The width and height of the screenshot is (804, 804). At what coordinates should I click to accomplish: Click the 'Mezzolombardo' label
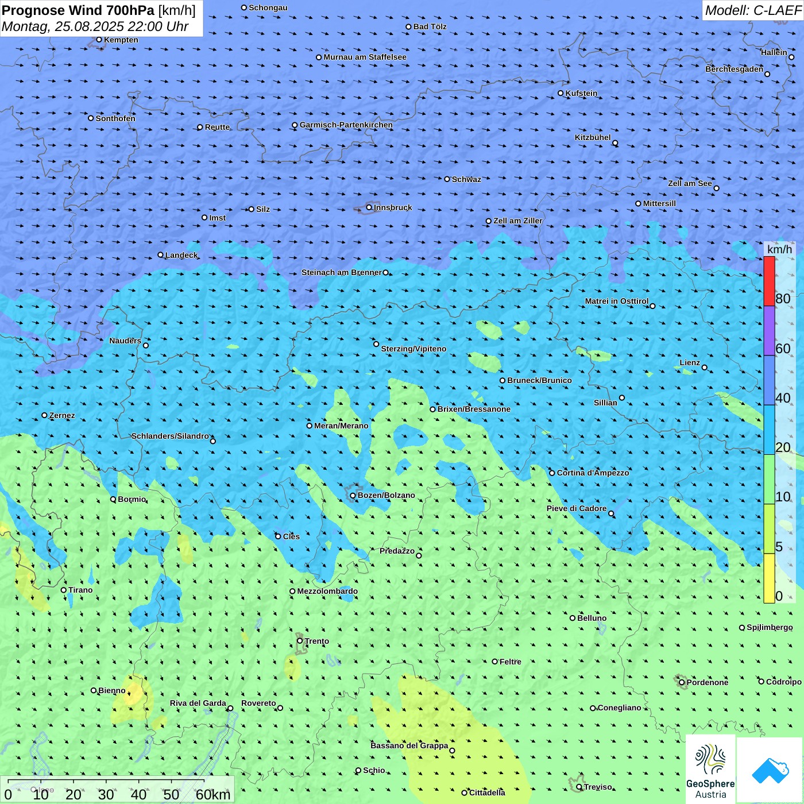click(x=327, y=591)
